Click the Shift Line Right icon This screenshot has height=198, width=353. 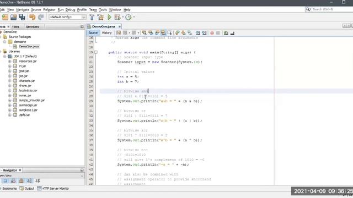(x=204, y=33)
